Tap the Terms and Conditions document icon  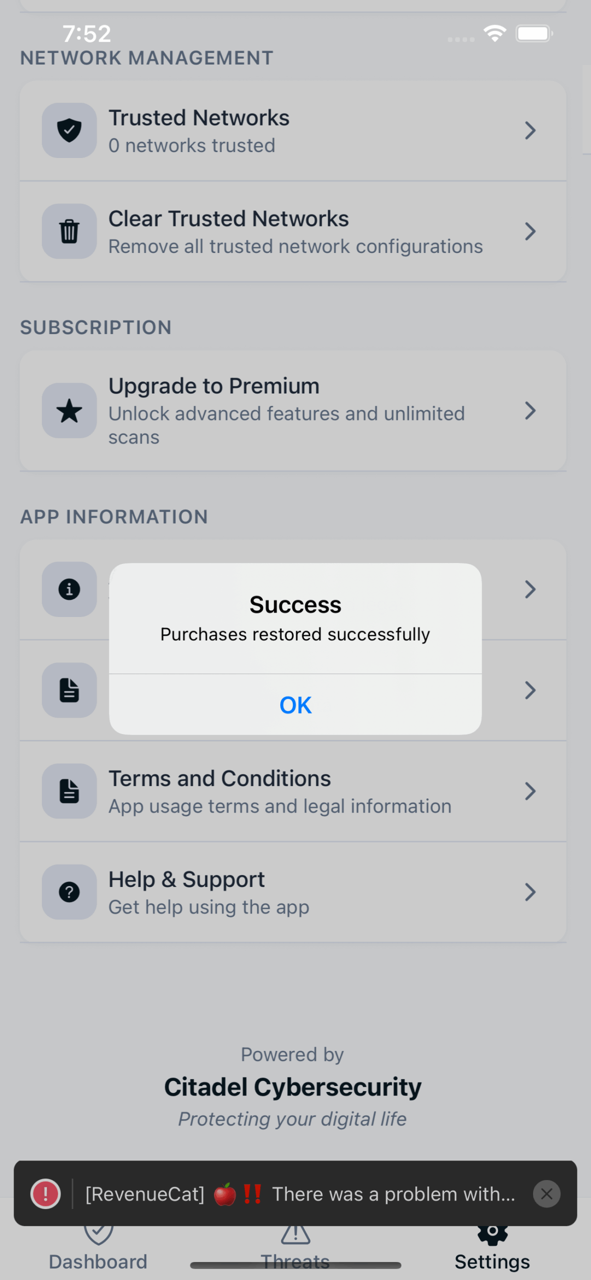pos(69,791)
